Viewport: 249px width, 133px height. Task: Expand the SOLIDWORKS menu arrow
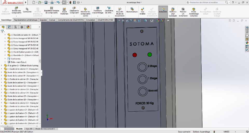tap(26, 2)
